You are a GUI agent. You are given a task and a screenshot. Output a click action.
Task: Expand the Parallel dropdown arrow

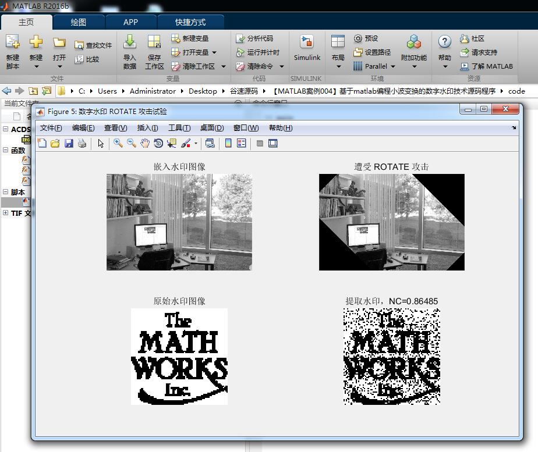click(393, 66)
